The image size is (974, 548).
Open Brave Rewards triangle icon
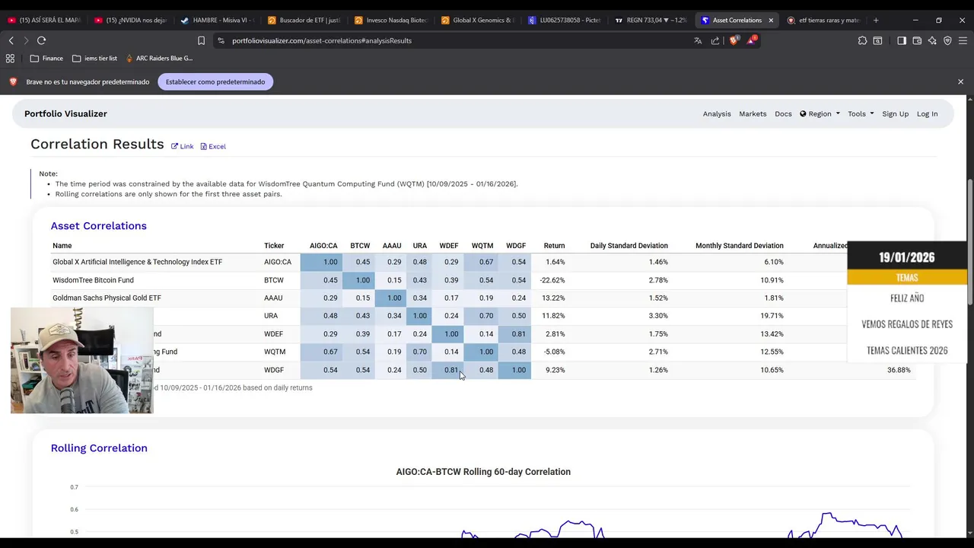click(751, 40)
